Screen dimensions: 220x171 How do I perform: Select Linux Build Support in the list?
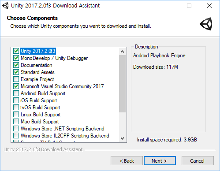pos(41,115)
